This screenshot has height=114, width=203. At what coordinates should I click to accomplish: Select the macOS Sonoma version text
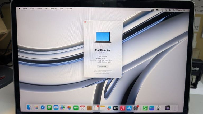tap(107, 62)
